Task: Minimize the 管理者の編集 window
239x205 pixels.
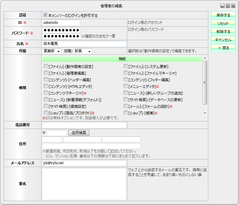Action: 222,6
